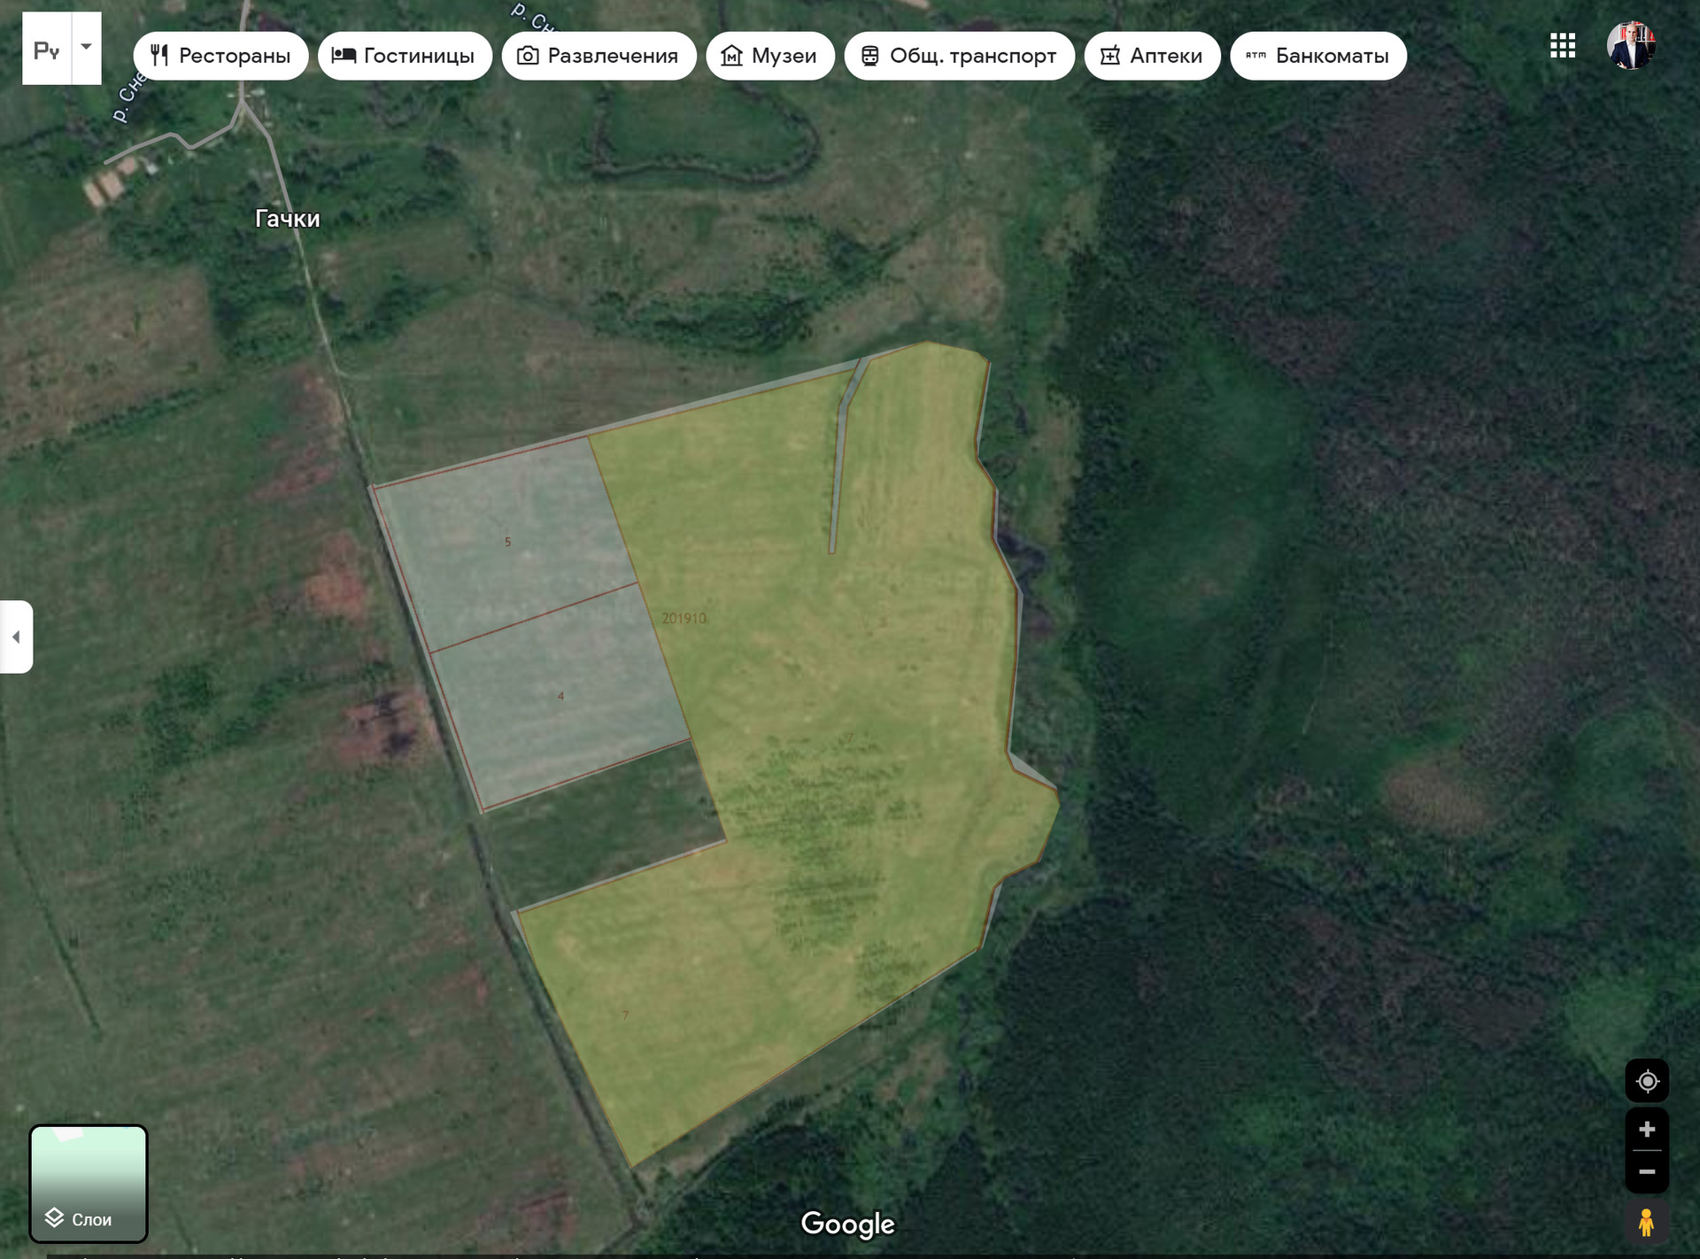
Task: Click the Py logo button
Action: coord(47,50)
